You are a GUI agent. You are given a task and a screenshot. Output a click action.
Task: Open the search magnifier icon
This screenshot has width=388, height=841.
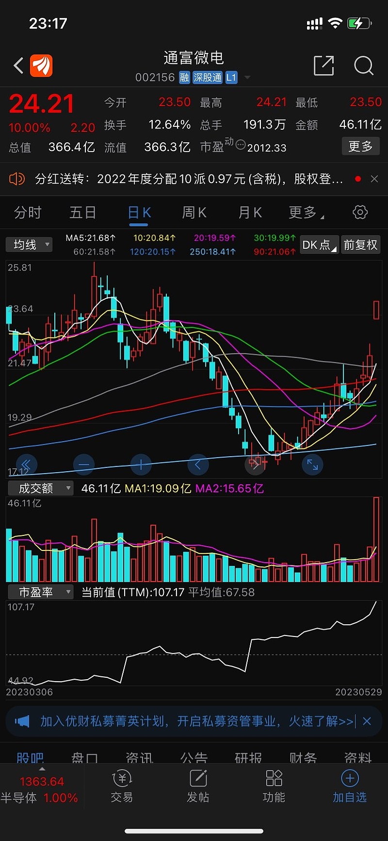click(x=364, y=66)
